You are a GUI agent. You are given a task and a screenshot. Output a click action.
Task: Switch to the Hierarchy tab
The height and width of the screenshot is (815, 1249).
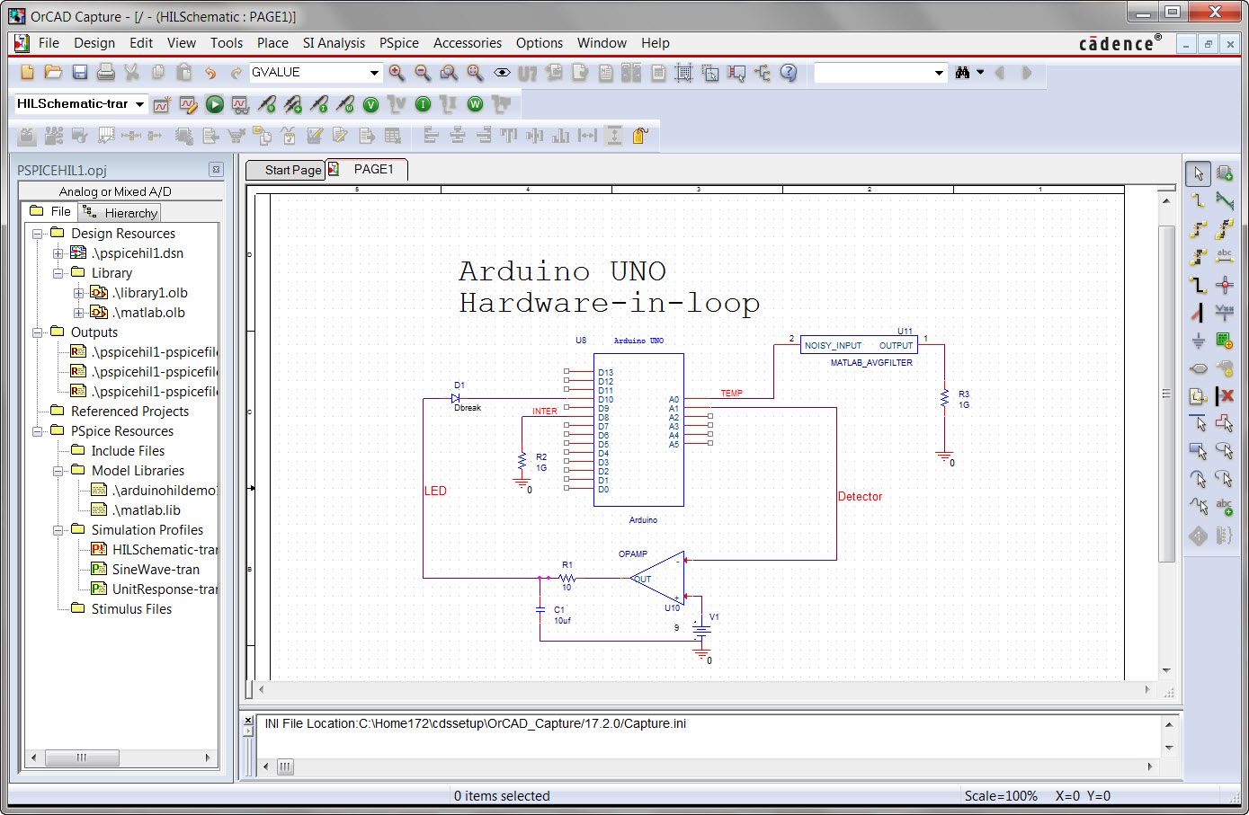pyautogui.click(x=120, y=213)
